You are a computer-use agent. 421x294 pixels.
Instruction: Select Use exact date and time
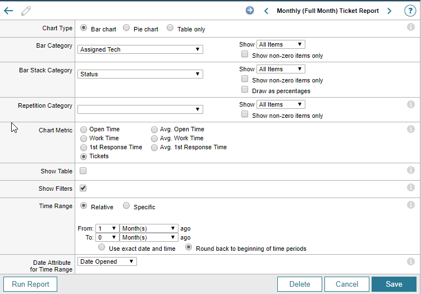coord(102,247)
